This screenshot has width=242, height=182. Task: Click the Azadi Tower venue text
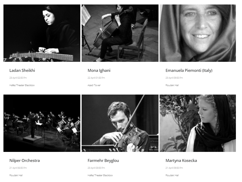pos(94,85)
